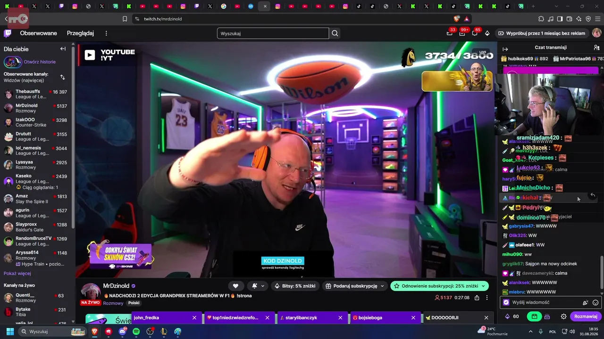Open notification settings bell dropdown
Screen dimensions: 604x339
[258, 286]
